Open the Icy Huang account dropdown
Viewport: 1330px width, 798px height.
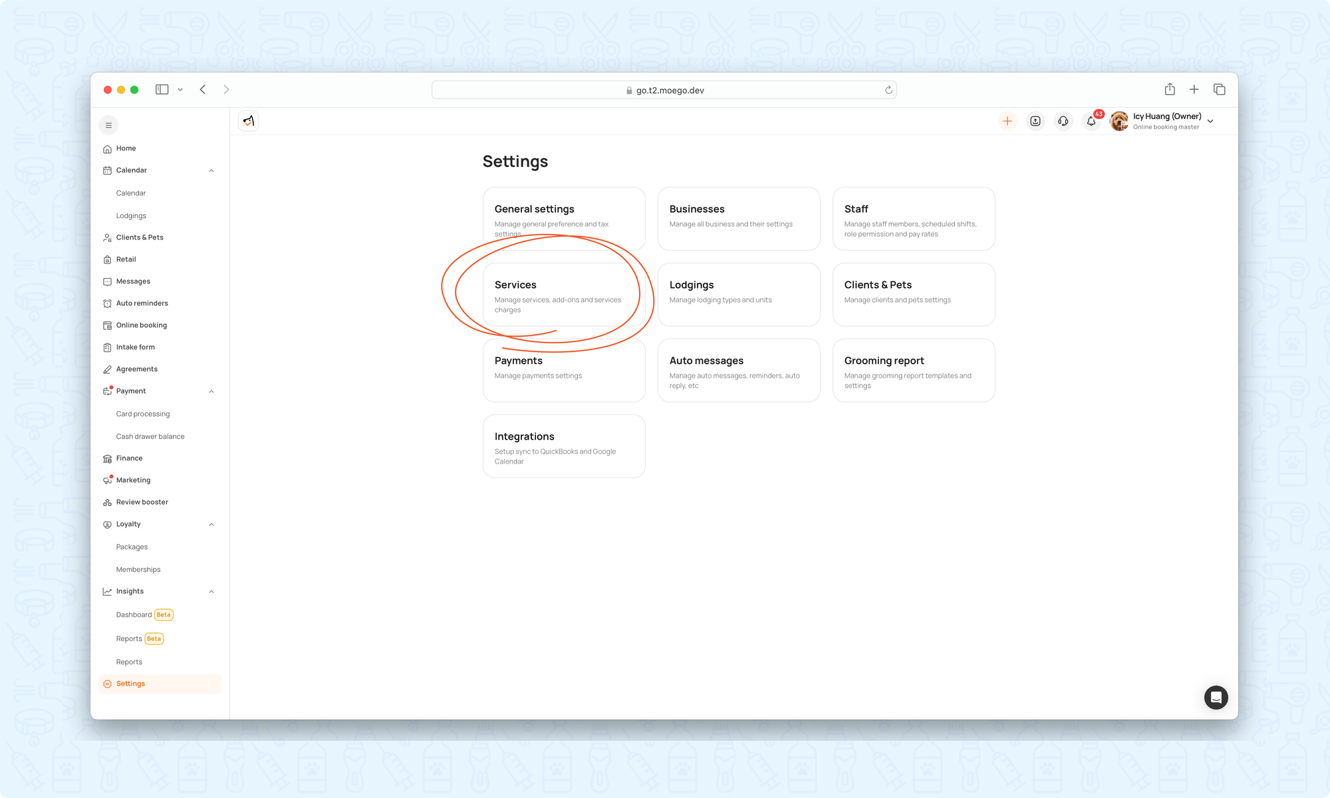click(x=1210, y=121)
